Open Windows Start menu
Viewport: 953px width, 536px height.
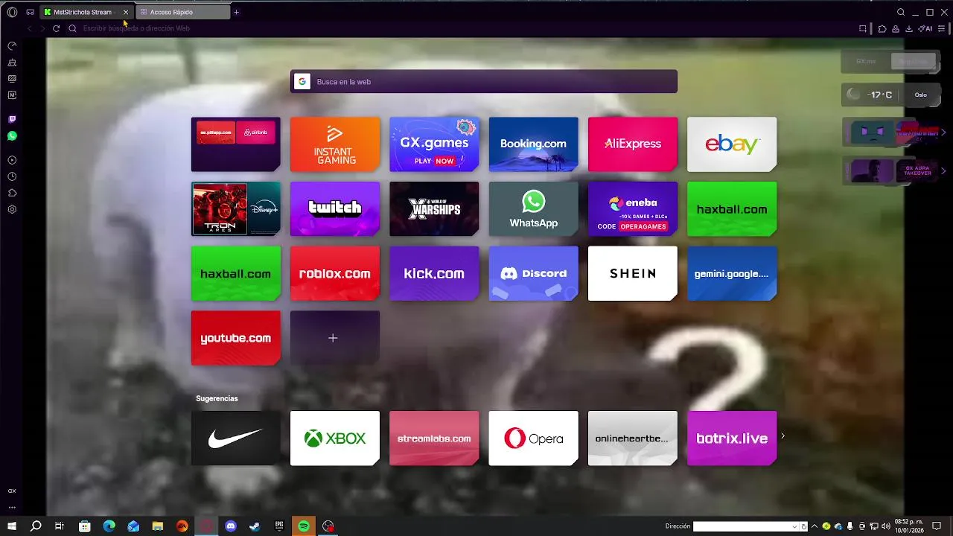(12, 526)
